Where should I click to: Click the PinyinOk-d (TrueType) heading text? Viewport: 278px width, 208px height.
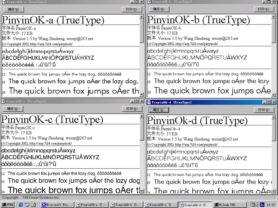197,121
